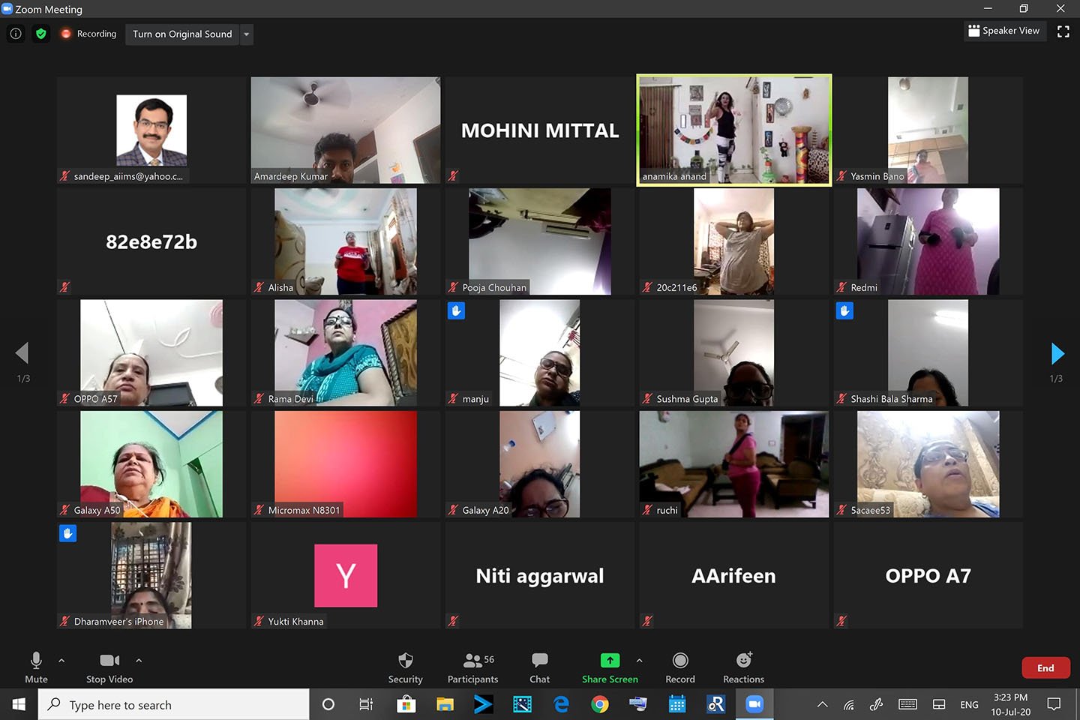This screenshot has height=720, width=1080.
Task: Click the green Share Screen icon
Action: (610, 661)
